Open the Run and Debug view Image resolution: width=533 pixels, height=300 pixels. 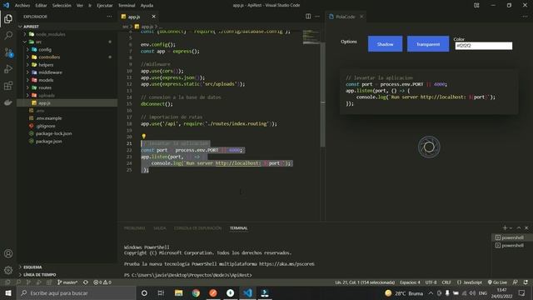8,68
